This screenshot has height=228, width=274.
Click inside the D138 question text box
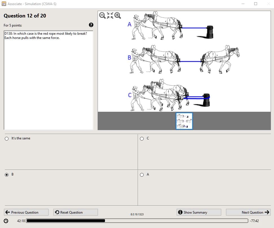(x=48, y=79)
